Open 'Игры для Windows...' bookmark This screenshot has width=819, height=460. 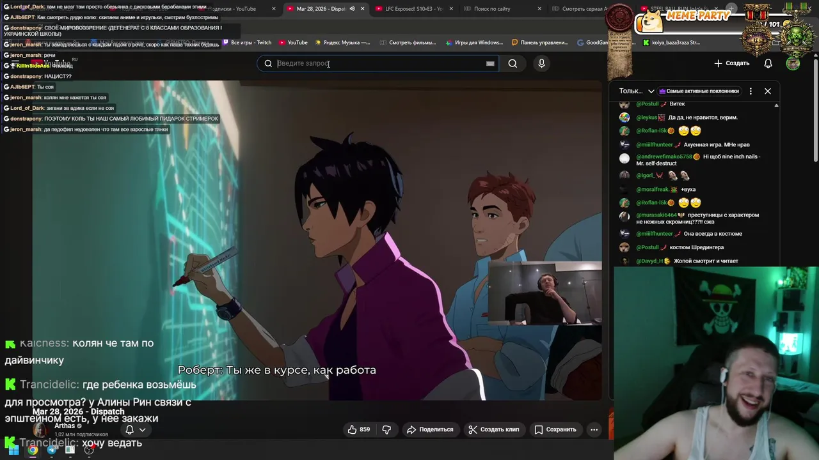tap(474, 43)
